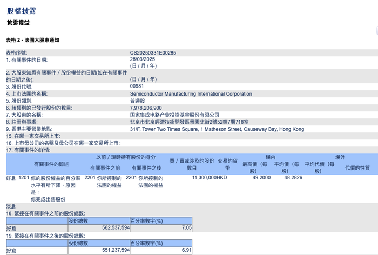Click highest price value 49.2000
This screenshot has width=378, height=255.
[261, 178]
